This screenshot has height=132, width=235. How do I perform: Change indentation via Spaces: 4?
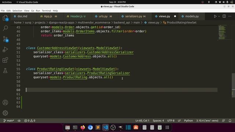(158, 121)
